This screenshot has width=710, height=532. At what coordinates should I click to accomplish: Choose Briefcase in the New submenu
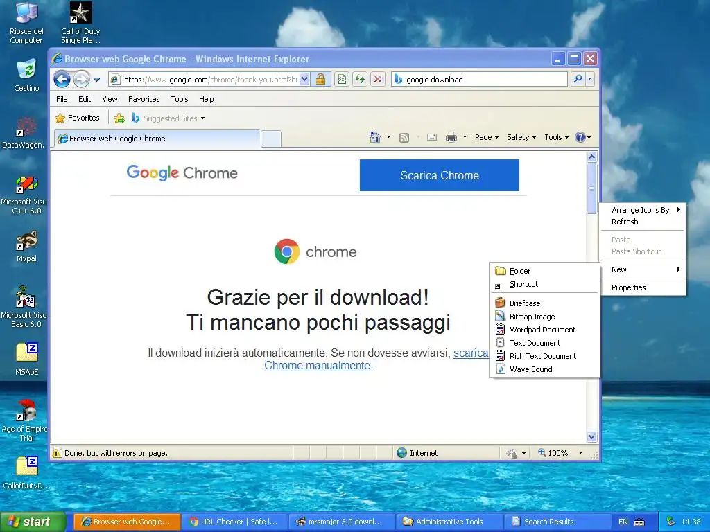(x=545, y=303)
